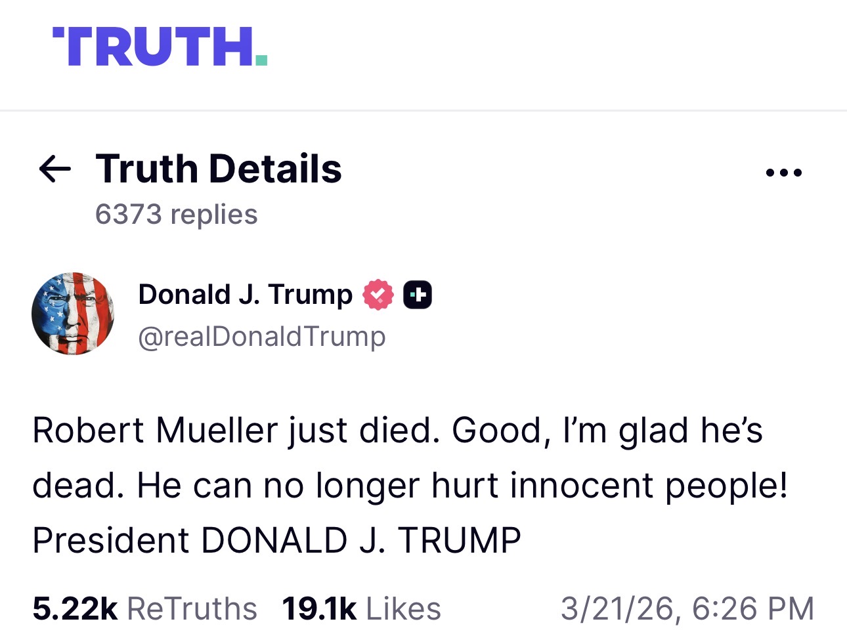Click the Truth+ subscriber badge icon
Screen dimensions: 847x636
418,294
